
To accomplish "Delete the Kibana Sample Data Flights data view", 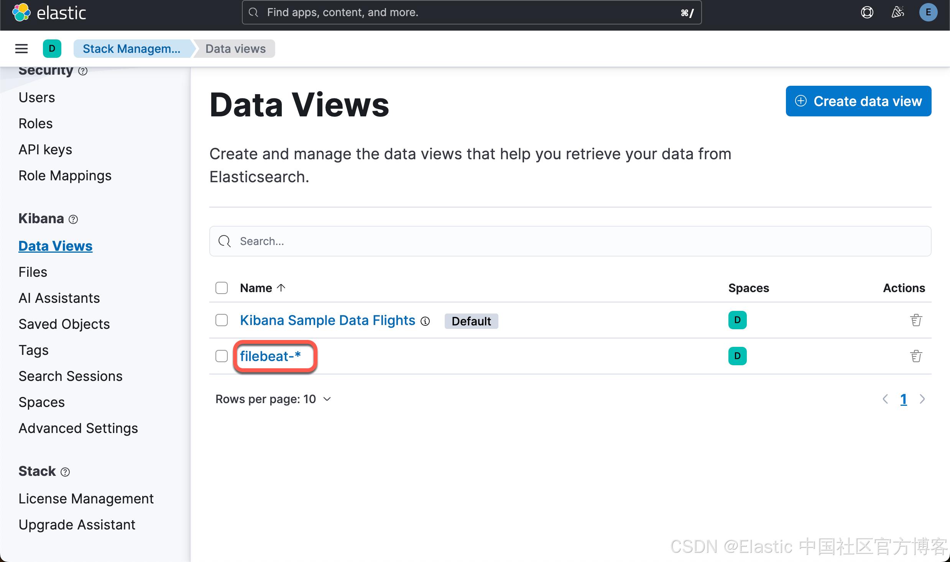I will point(916,320).
